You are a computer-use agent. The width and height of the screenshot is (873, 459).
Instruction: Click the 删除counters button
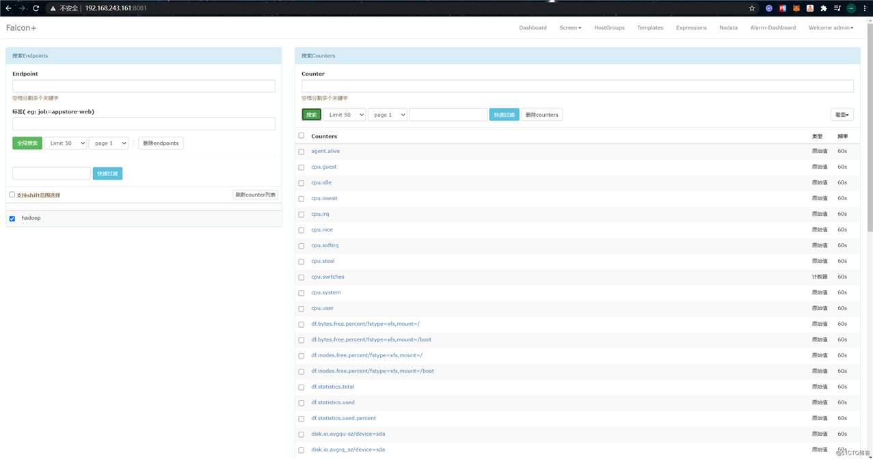click(x=542, y=115)
